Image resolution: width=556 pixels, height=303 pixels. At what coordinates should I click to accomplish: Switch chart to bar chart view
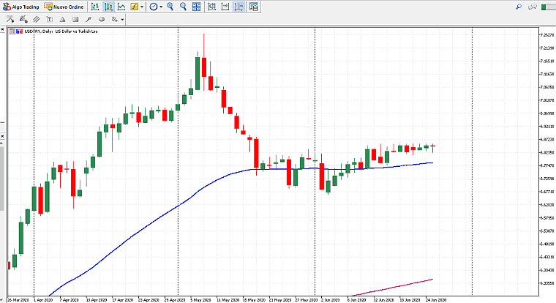(x=95, y=7)
